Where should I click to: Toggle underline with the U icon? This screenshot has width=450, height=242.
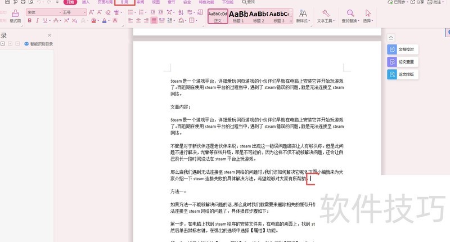point(45,20)
